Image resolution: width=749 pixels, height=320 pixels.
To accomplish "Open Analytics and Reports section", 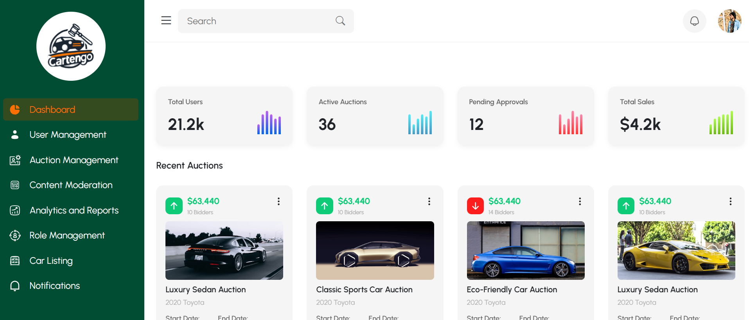I will pyautogui.click(x=71, y=210).
